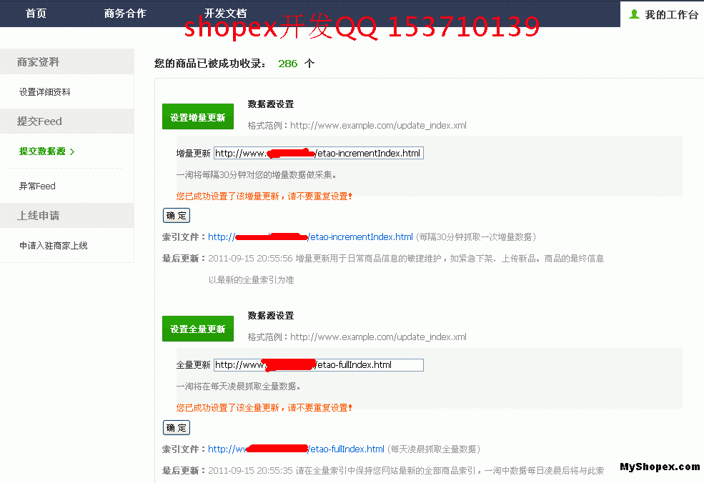Open 申请入驻商家上线 in the sidebar

coord(54,246)
